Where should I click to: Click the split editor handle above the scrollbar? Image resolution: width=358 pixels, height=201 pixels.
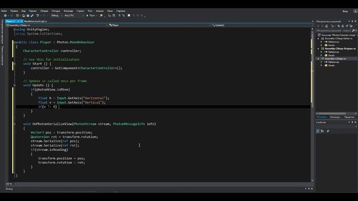(x=312, y=29)
